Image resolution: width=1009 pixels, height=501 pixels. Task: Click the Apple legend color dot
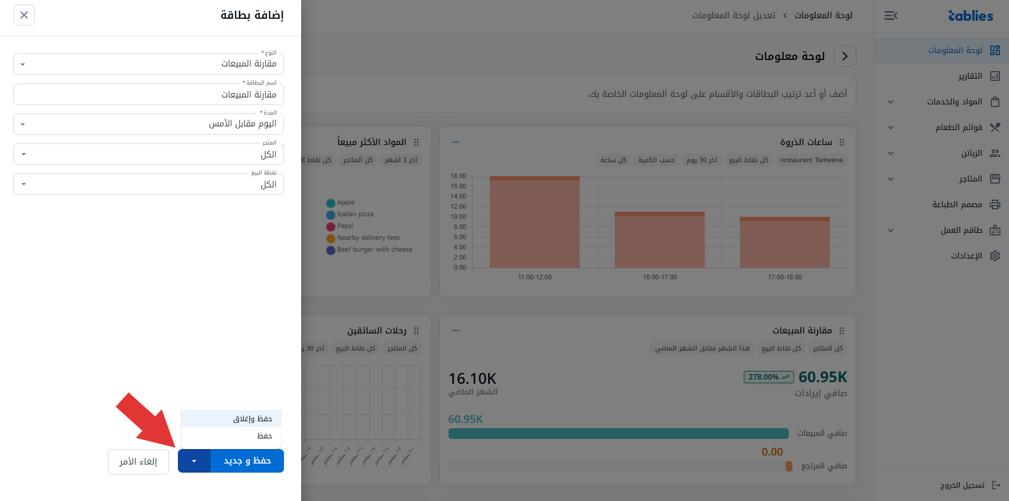pyautogui.click(x=331, y=203)
